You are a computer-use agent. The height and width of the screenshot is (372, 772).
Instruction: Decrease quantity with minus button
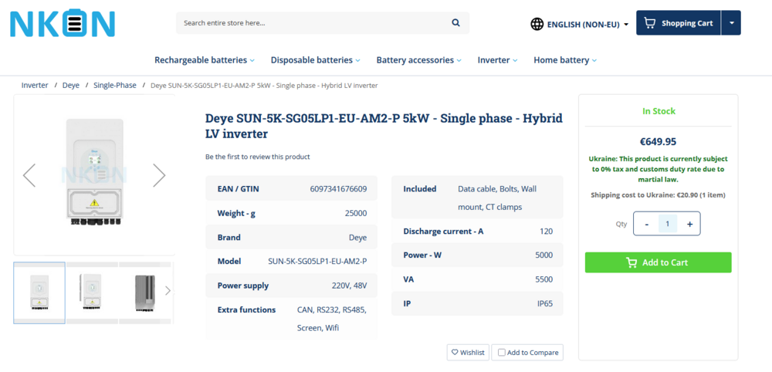coord(646,224)
